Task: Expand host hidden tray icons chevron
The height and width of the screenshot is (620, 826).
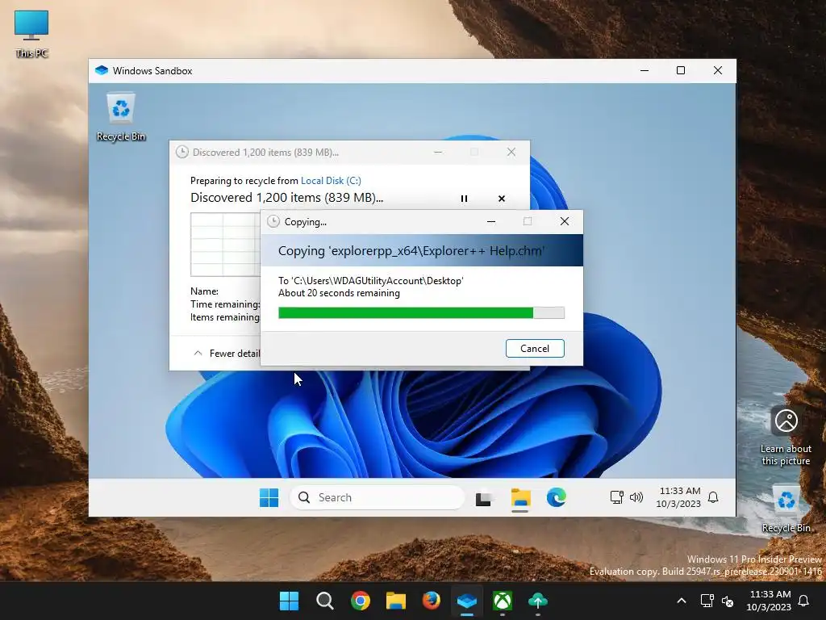Action: [x=681, y=601]
